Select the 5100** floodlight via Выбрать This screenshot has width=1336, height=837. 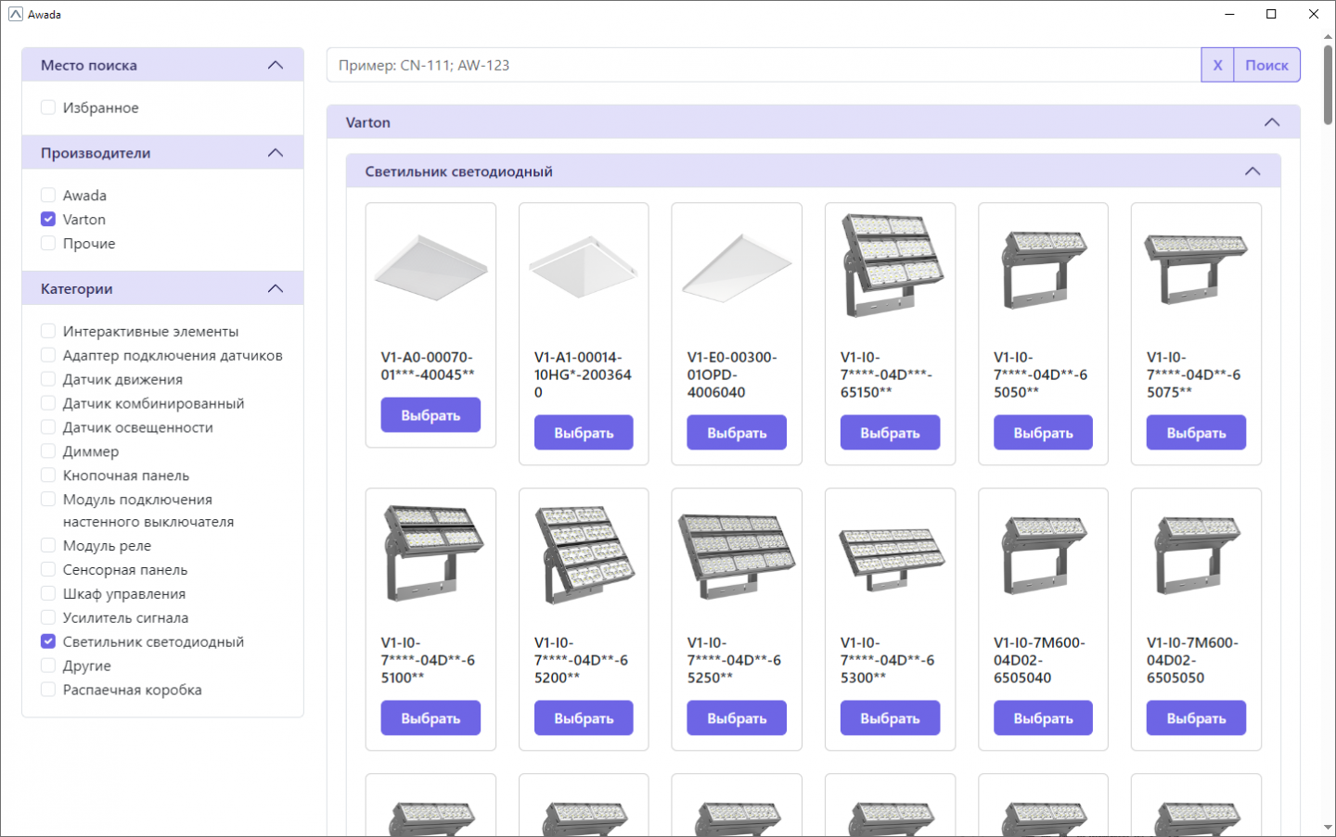point(430,718)
